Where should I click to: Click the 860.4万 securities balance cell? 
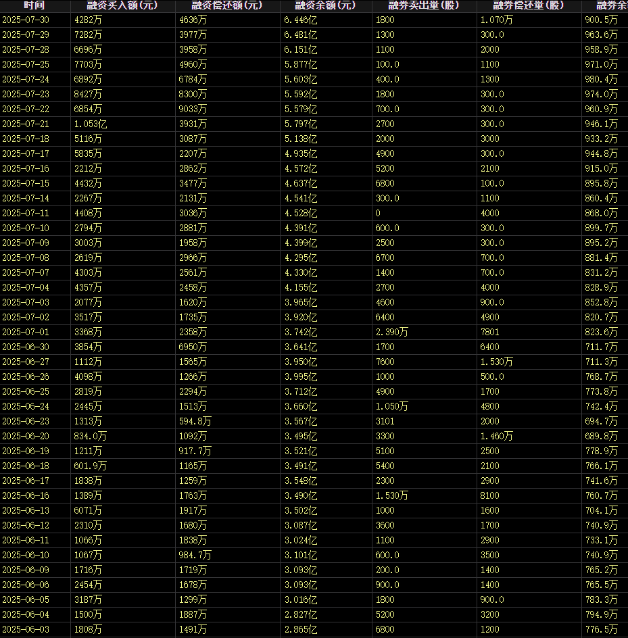point(602,199)
